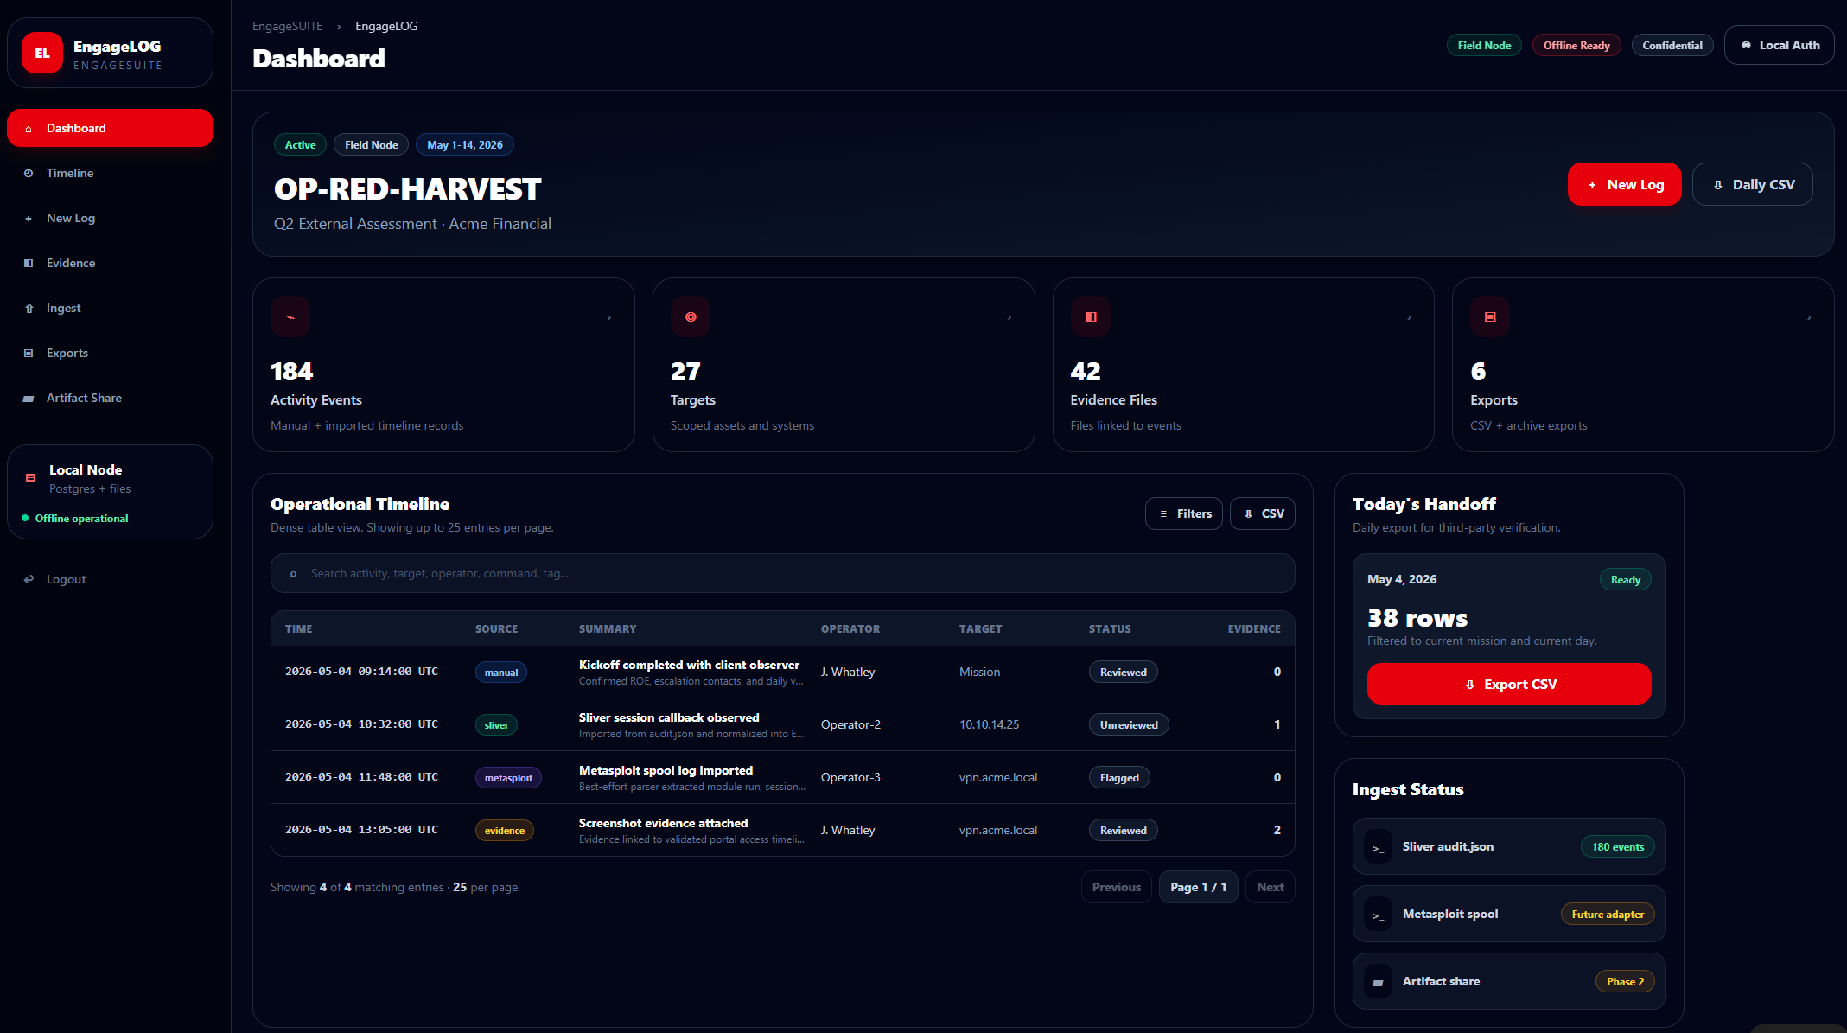Click the Exports icon in sidebar
The width and height of the screenshot is (1847, 1033).
point(29,353)
